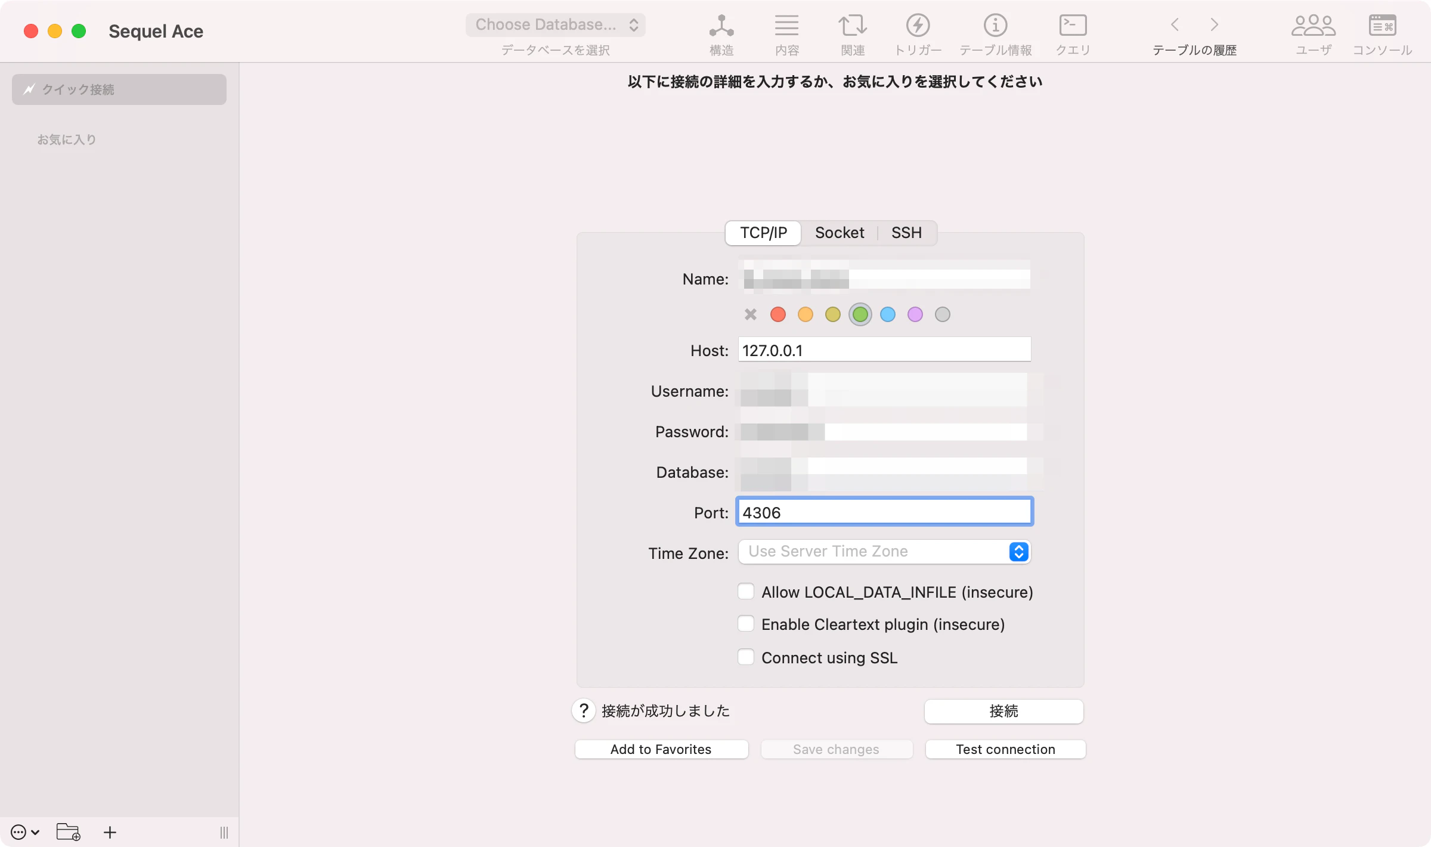Image resolution: width=1431 pixels, height=847 pixels.
Task: Open the Time Zone dropdown
Action: coord(885,552)
